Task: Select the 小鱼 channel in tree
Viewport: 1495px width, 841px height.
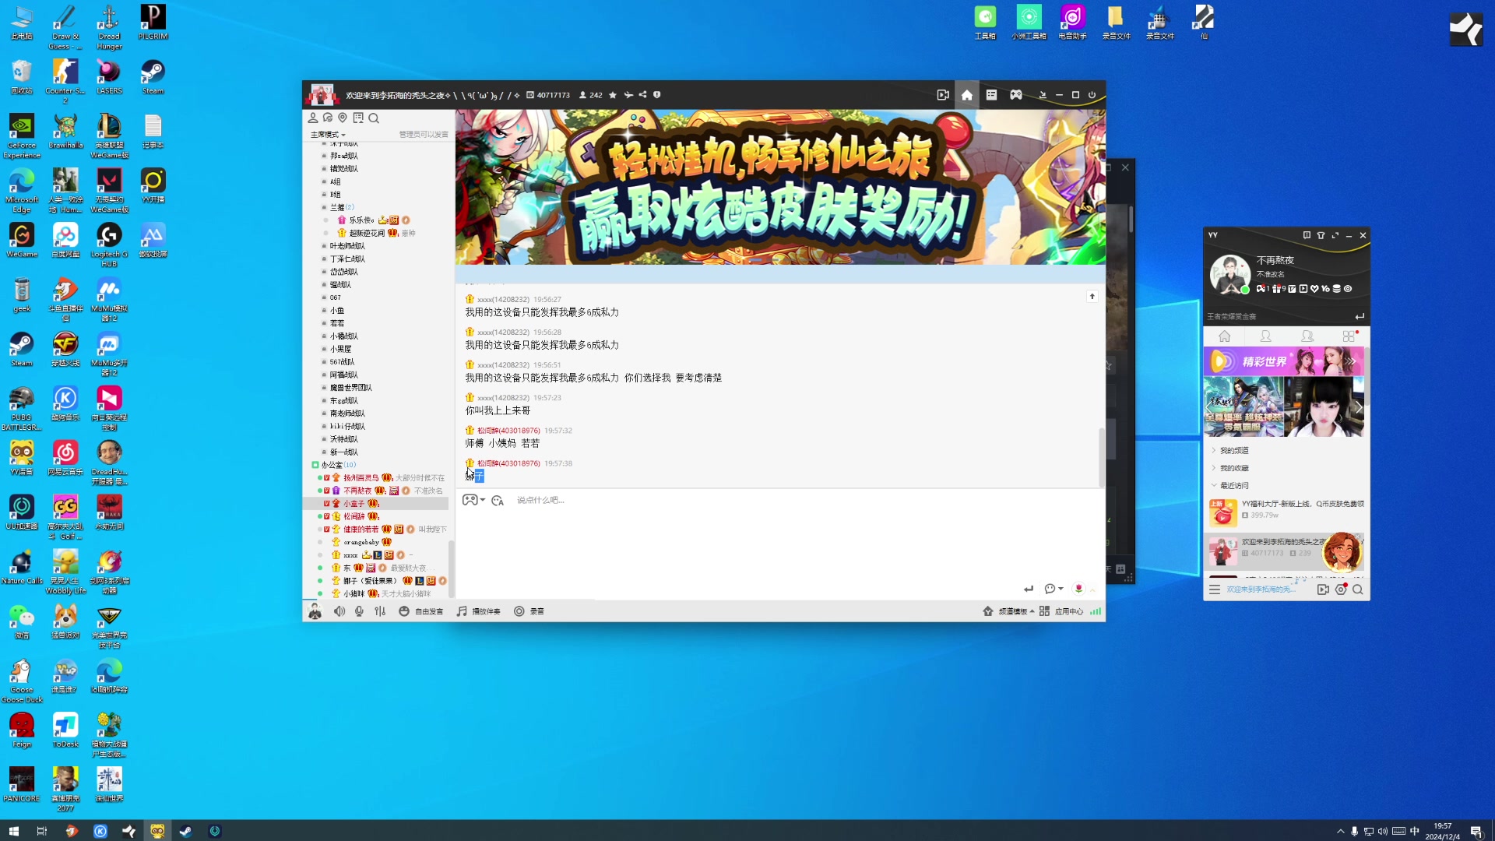Action: click(337, 311)
